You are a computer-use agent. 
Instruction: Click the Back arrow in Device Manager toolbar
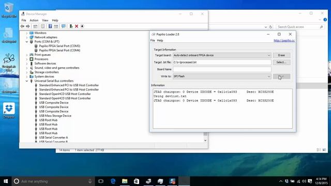click(22, 26)
